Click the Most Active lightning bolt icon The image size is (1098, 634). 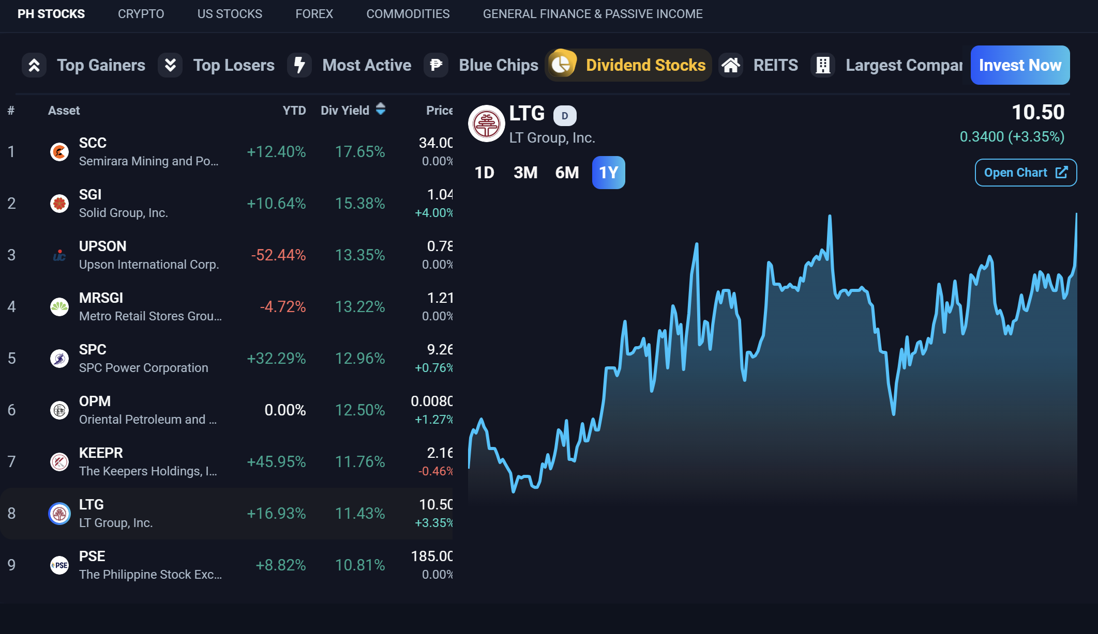pos(299,66)
